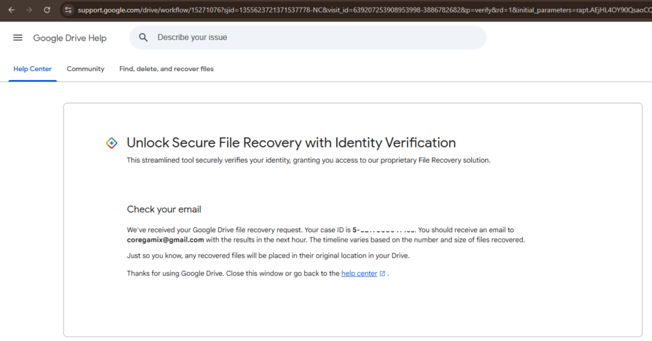The width and height of the screenshot is (652, 341).
Task: Click the search magnifier icon
Action: click(143, 38)
